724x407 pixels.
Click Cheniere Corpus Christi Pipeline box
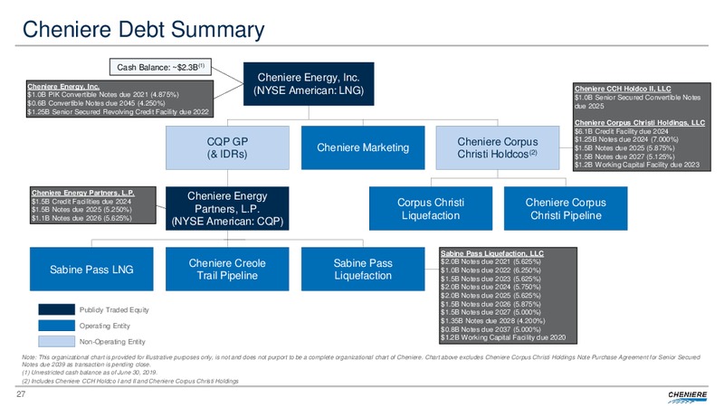click(566, 209)
